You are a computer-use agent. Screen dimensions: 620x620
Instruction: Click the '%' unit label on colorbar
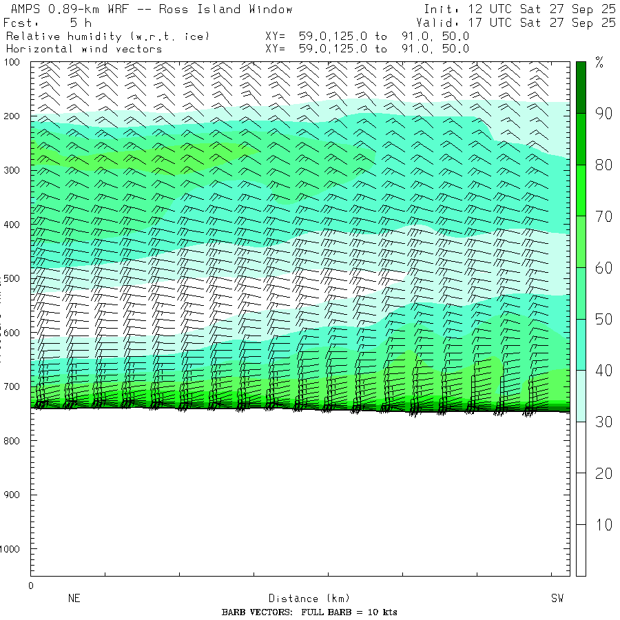tap(599, 63)
